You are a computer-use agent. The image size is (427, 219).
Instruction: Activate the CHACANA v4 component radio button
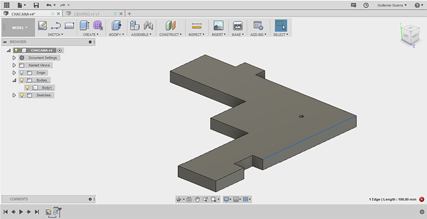click(x=60, y=50)
